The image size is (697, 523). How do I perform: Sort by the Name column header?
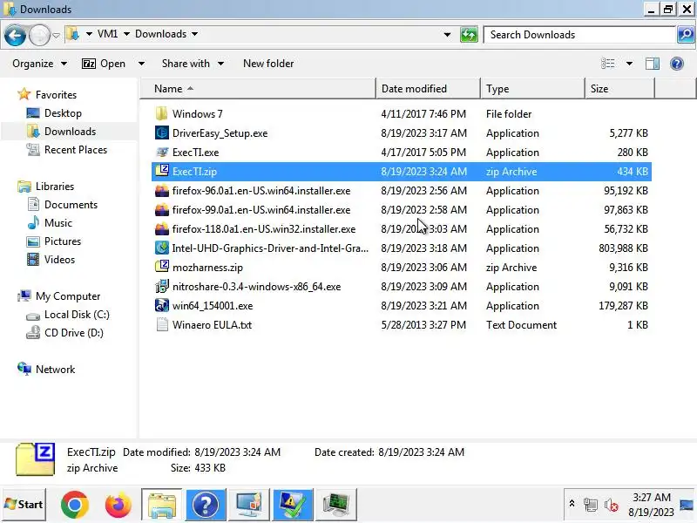tap(258, 89)
